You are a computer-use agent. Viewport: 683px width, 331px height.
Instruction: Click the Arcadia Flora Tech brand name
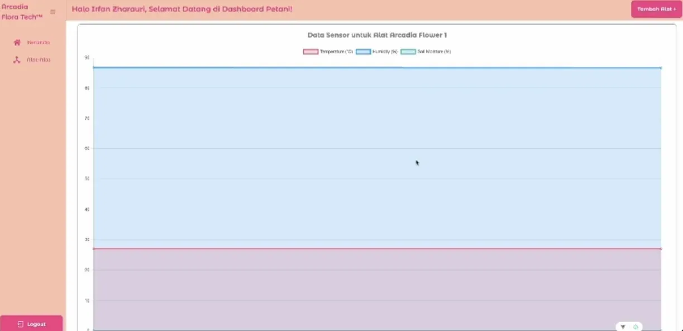[x=22, y=12]
